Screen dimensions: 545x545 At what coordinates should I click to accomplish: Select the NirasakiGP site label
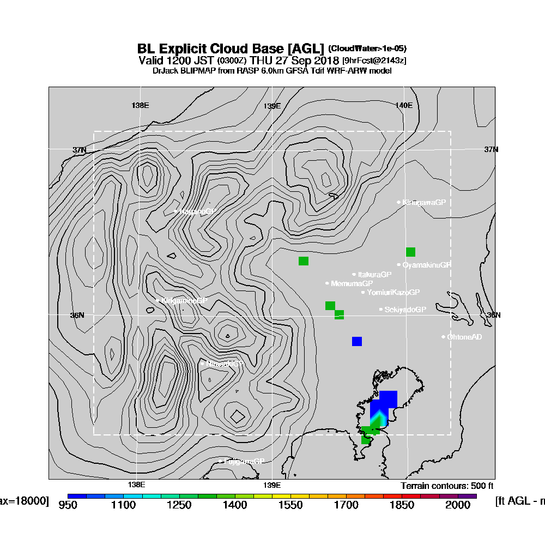225,364
